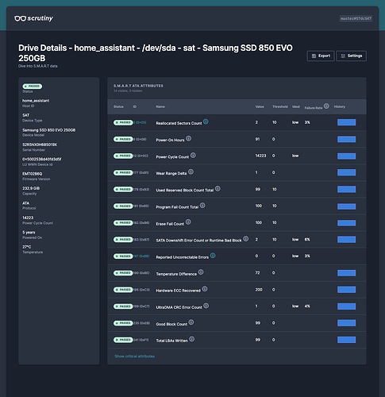
Task: Open info icon for Program Fail Count Total
Action: [x=202, y=206]
